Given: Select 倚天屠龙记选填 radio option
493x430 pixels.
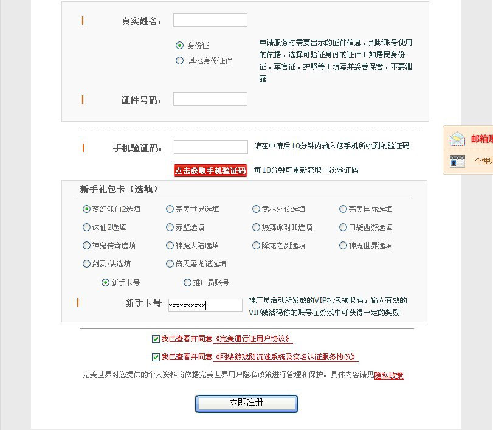Looking at the screenshot, I should (170, 263).
